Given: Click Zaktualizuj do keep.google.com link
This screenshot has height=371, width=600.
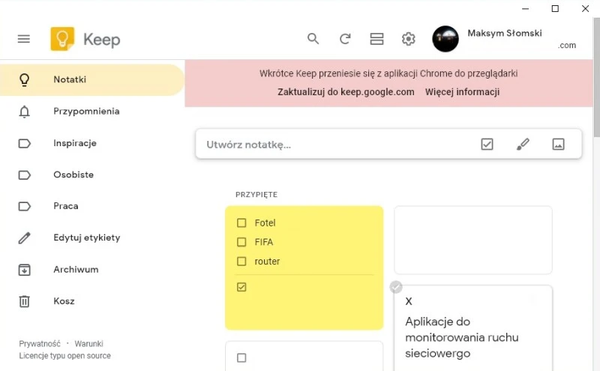Looking at the screenshot, I should click(x=346, y=92).
